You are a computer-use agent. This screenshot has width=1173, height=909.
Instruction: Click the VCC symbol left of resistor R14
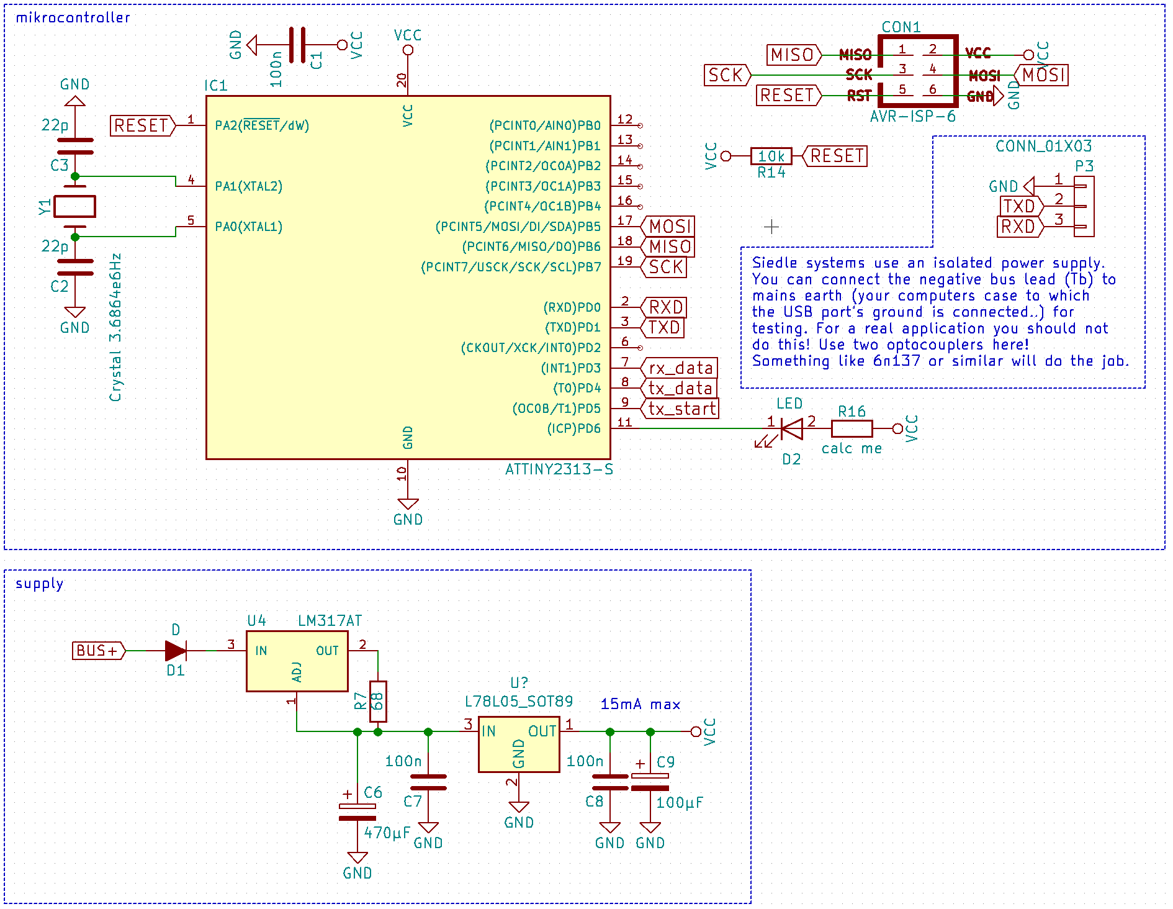coord(726,156)
